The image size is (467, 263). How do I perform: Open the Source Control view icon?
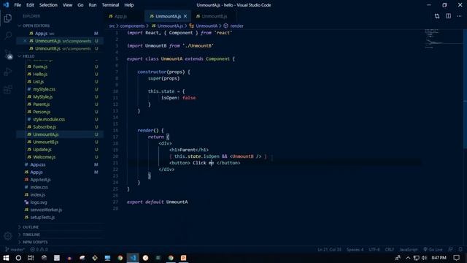8,54
